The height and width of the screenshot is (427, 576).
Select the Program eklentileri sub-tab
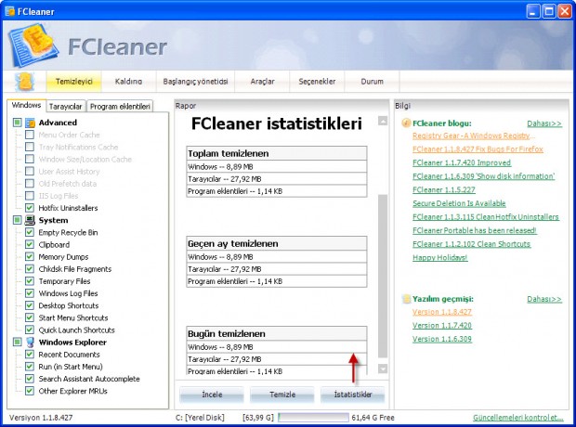pos(120,107)
